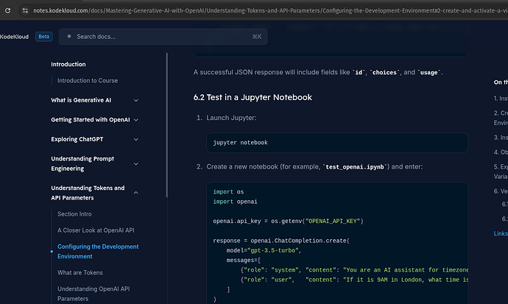Click the KodeKloud logo
The width and height of the screenshot is (508, 304).
15,36
